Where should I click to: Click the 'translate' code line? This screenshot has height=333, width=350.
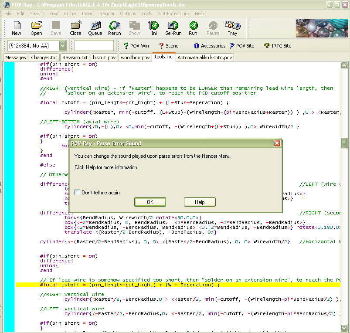coord(141,232)
